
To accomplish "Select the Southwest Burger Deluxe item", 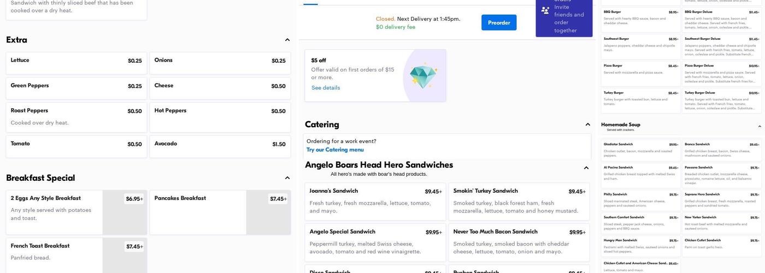I will [x=721, y=46].
